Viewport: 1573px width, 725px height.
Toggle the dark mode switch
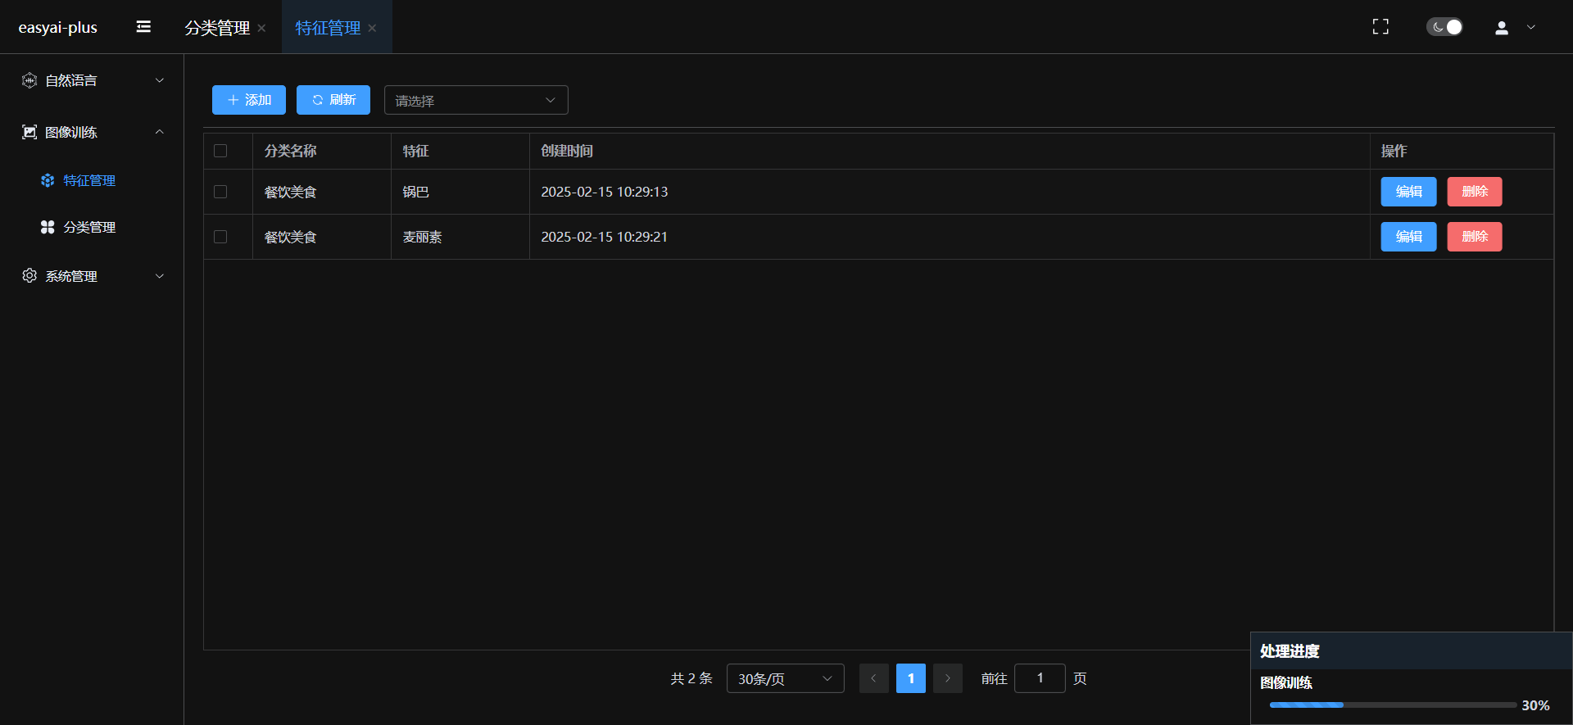pyautogui.click(x=1444, y=27)
